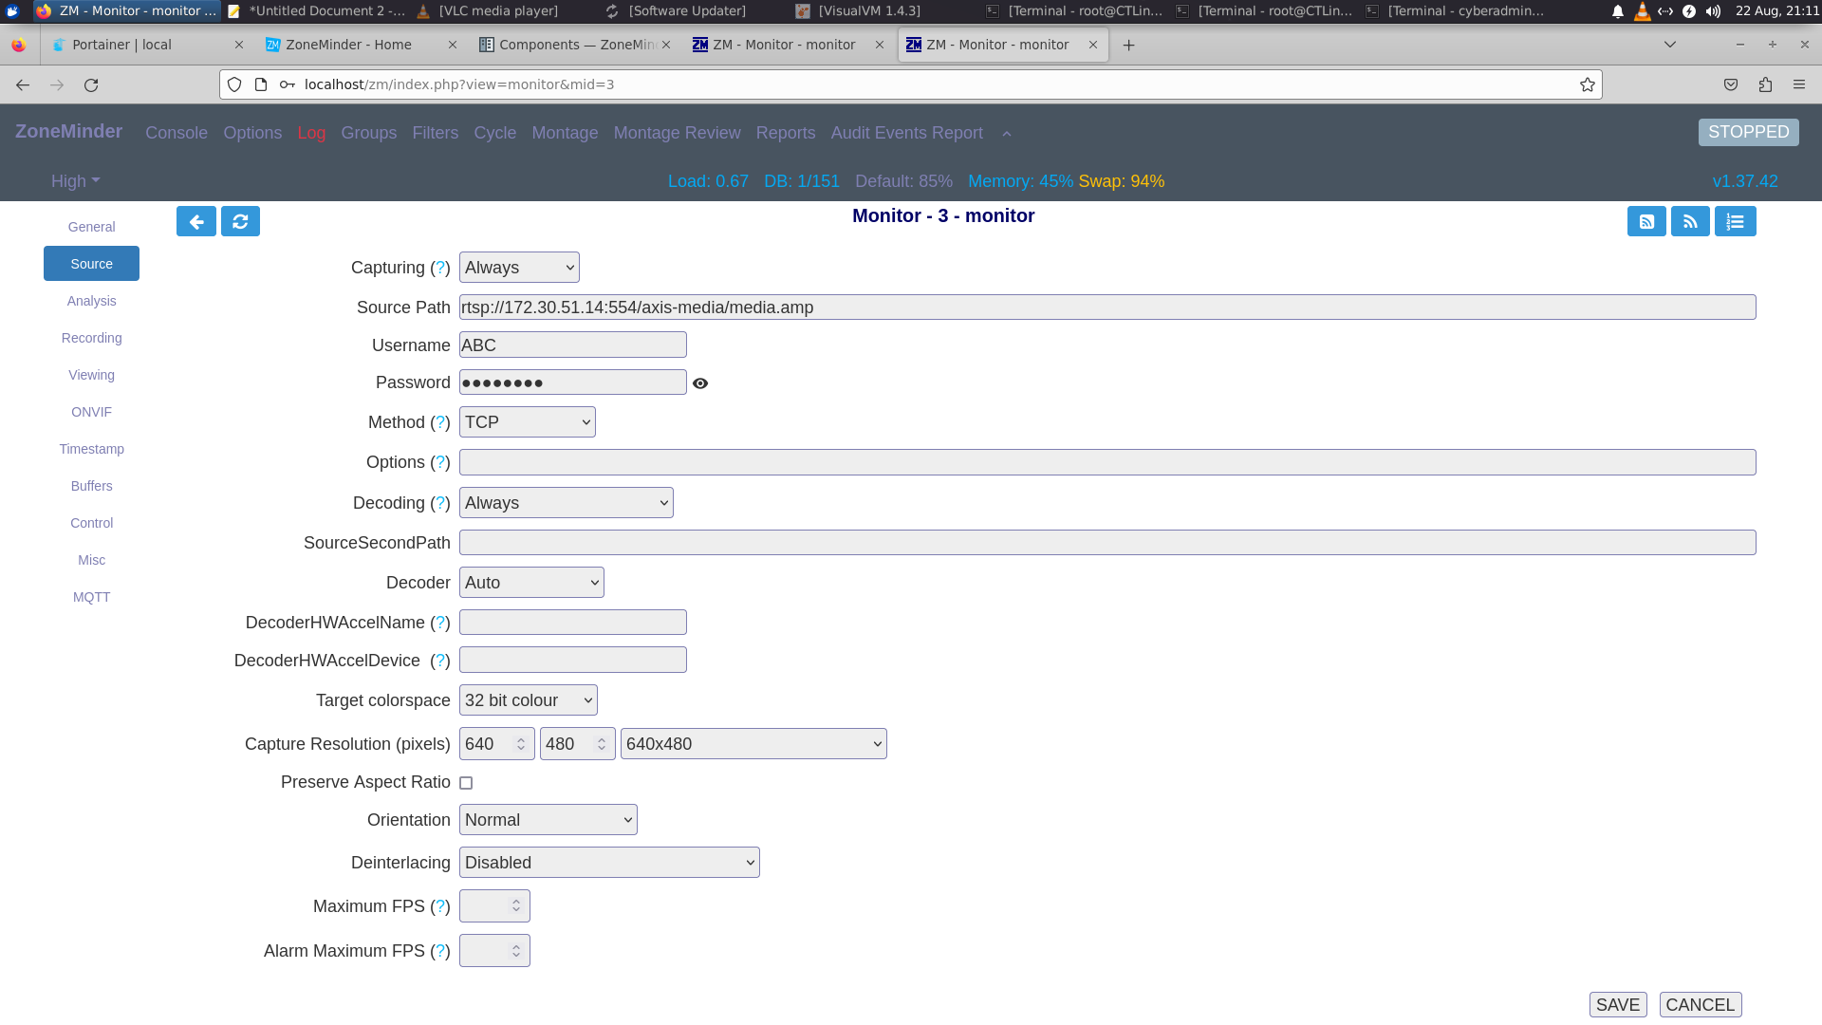The width and height of the screenshot is (1822, 1025).
Task: Click into the Source Path field
Action: (x=1107, y=307)
